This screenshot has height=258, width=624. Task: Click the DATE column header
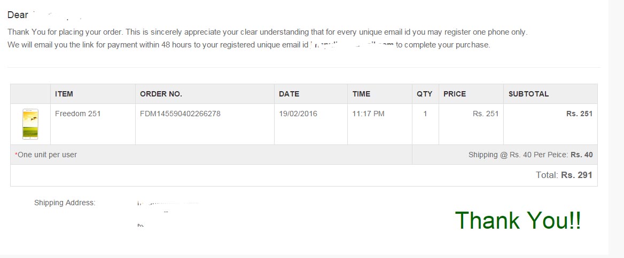point(289,94)
